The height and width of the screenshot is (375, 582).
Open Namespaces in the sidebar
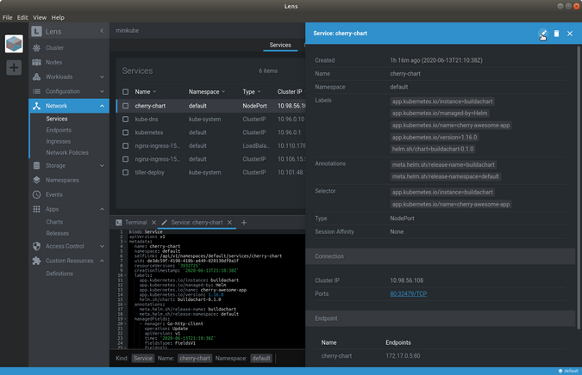tap(63, 180)
